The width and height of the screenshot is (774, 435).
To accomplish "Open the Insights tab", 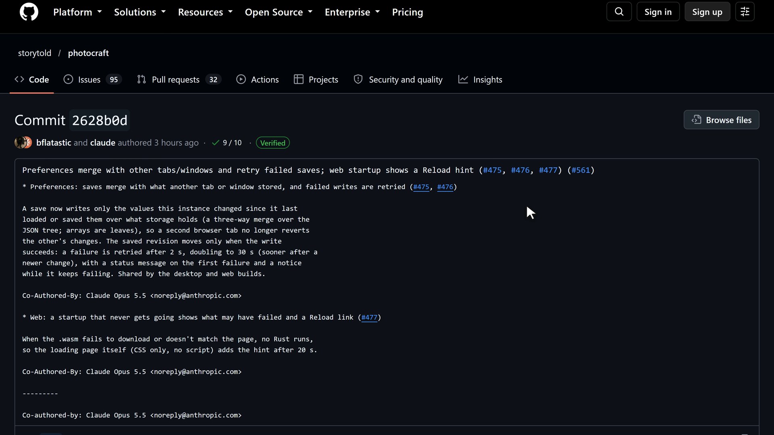I will coord(480,79).
